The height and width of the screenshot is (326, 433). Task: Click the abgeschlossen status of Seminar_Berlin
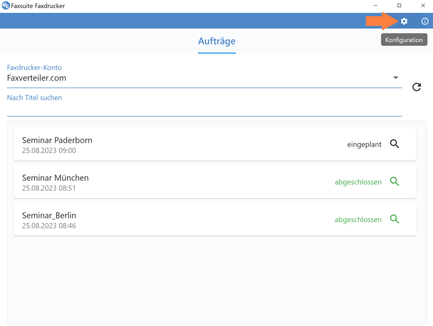pos(358,220)
